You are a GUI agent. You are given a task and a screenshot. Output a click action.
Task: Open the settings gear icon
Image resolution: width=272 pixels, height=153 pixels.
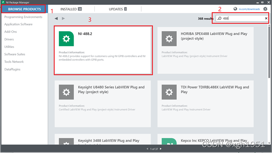265,9
